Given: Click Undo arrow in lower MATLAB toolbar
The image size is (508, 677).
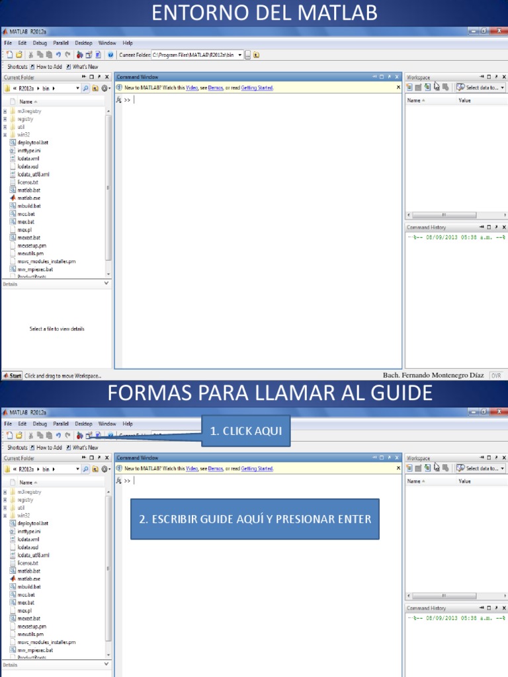Looking at the screenshot, I should coord(58,436).
